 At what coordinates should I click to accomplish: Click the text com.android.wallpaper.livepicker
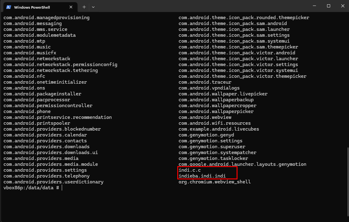pos(223,94)
